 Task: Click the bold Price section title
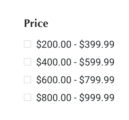coord(36,23)
